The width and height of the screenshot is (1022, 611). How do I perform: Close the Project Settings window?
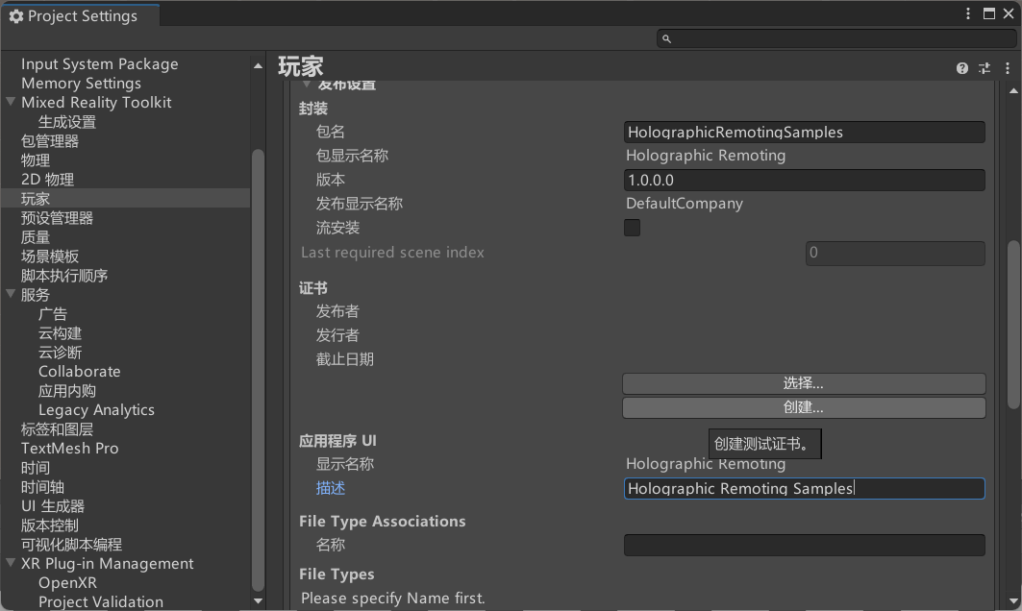(x=1009, y=13)
